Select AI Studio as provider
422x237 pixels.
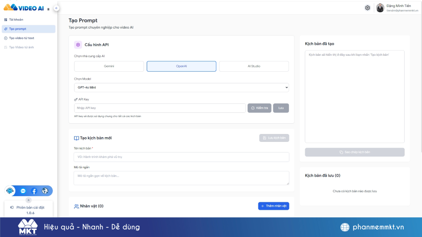tap(254, 66)
